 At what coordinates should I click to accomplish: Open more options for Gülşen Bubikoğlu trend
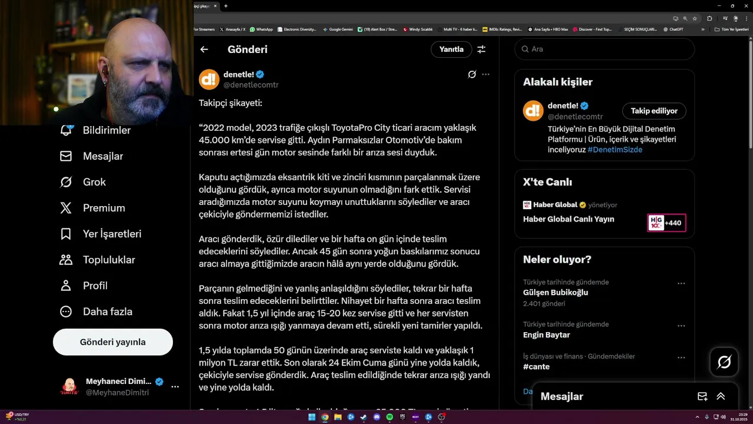coord(681,283)
